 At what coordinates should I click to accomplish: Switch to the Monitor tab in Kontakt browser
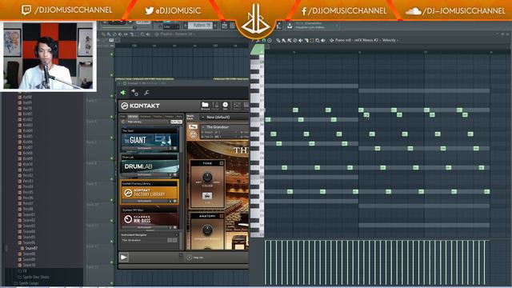pos(158,117)
